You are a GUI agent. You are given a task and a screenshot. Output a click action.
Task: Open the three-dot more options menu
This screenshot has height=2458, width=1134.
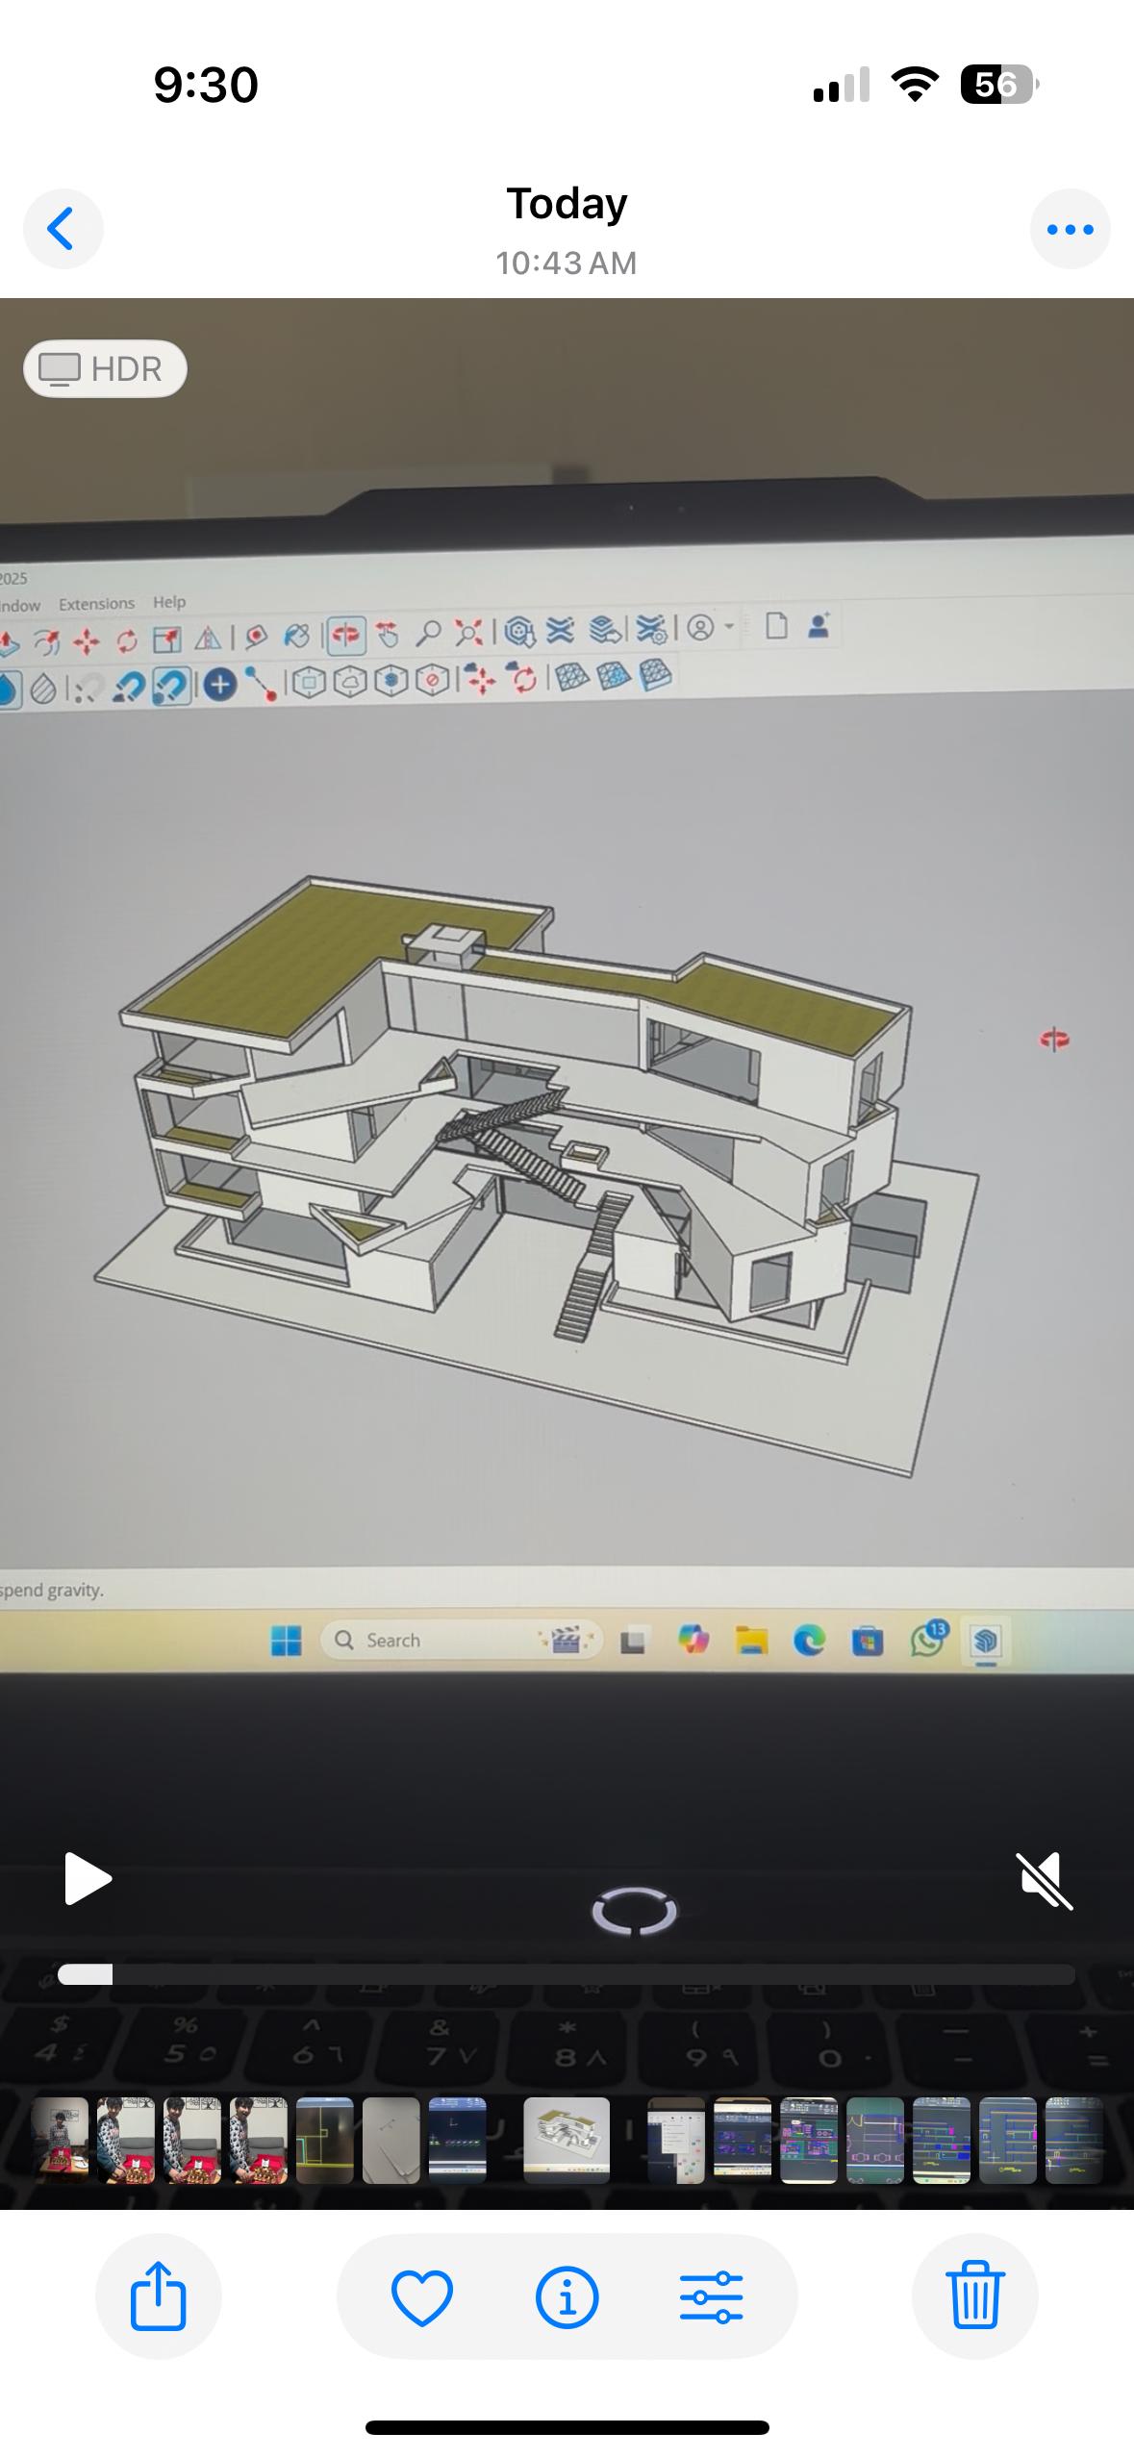[x=1070, y=229]
